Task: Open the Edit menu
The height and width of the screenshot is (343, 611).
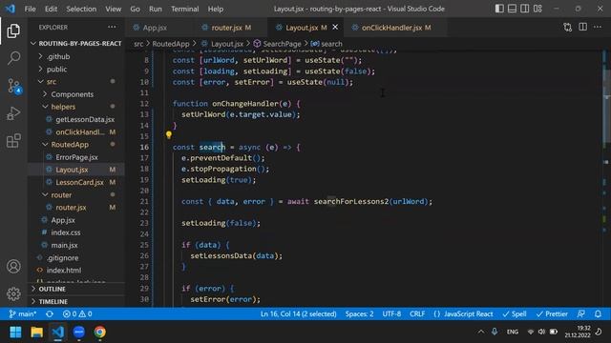Action: click(x=51, y=9)
